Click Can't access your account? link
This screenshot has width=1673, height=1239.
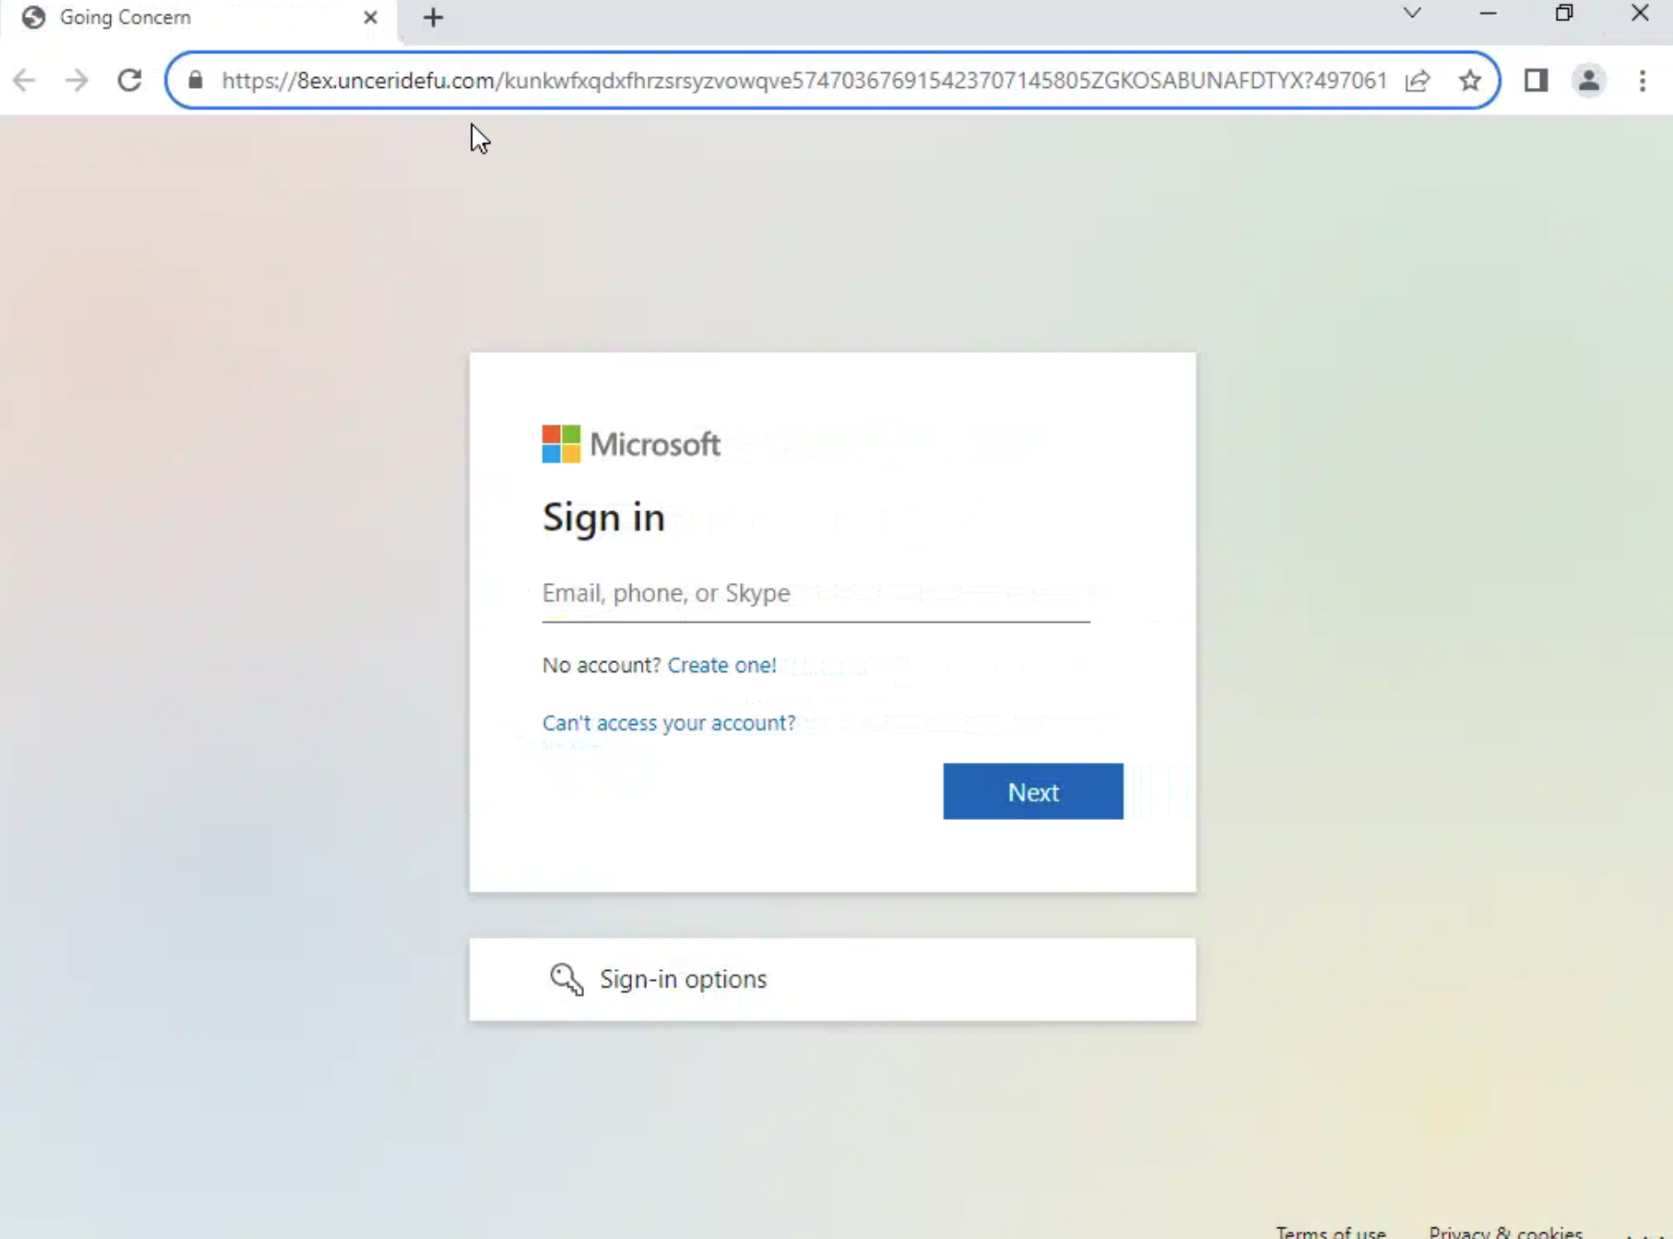pos(667,722)
